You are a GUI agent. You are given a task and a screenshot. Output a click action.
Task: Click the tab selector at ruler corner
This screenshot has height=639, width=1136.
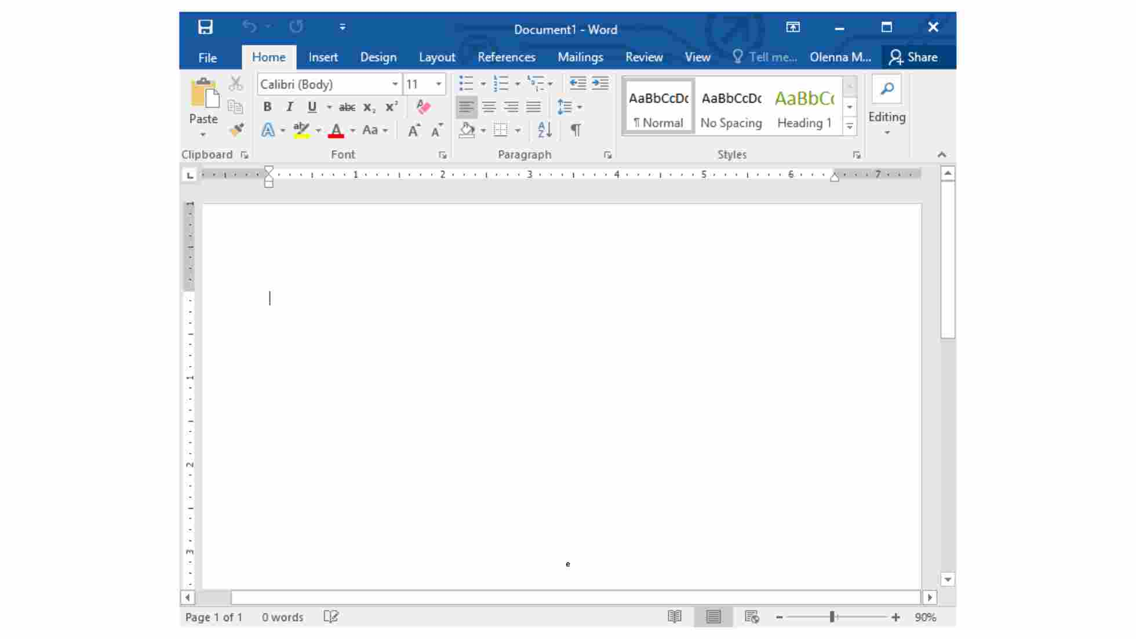190,174
